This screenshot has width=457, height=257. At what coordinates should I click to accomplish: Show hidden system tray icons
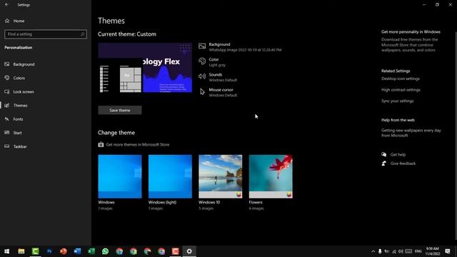[373, 251]
